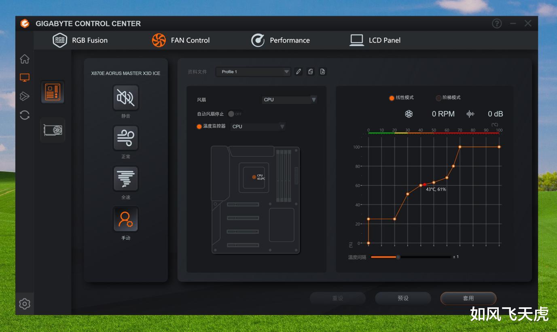Select the curve point at 20°C, 25%
This screenshot has height=332, width=557.
point(394,219)
